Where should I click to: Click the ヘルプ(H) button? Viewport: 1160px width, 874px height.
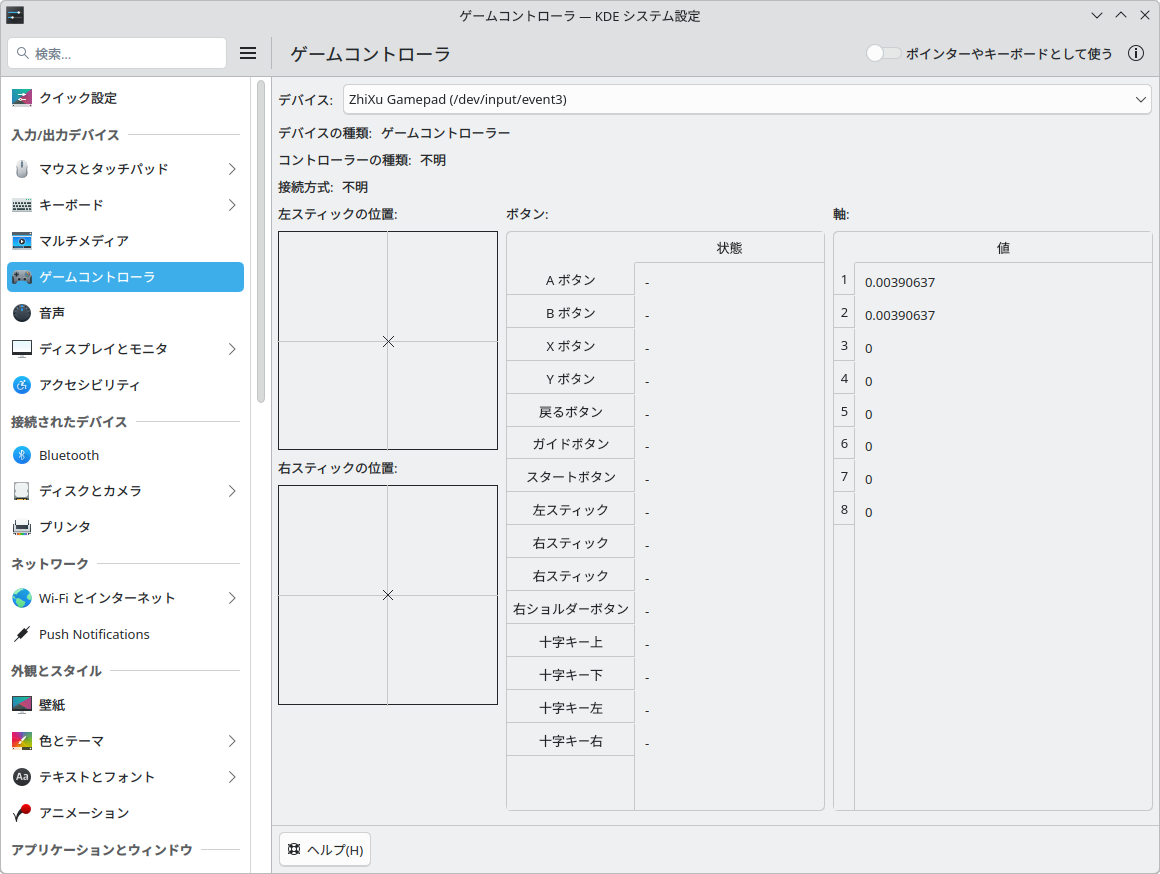(325, 849)
